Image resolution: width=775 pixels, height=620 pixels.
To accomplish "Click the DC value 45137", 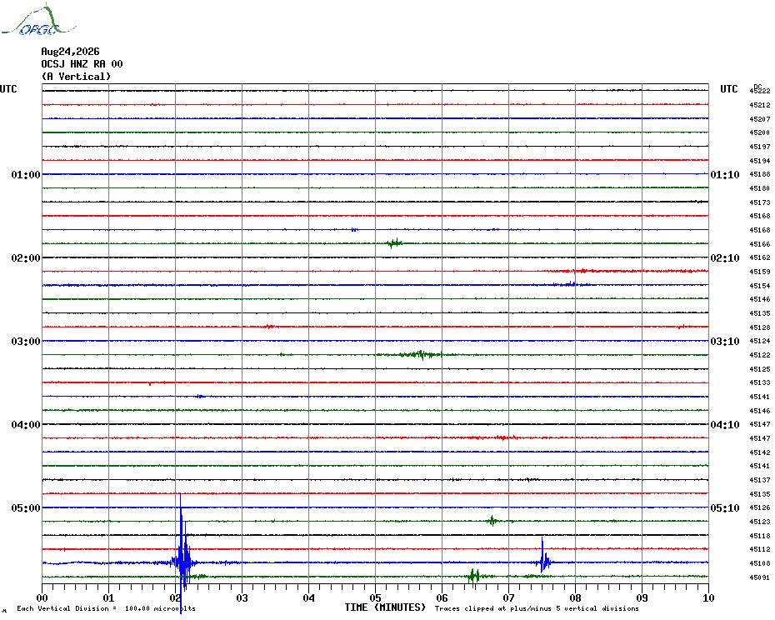I will [x=760, y=480].
